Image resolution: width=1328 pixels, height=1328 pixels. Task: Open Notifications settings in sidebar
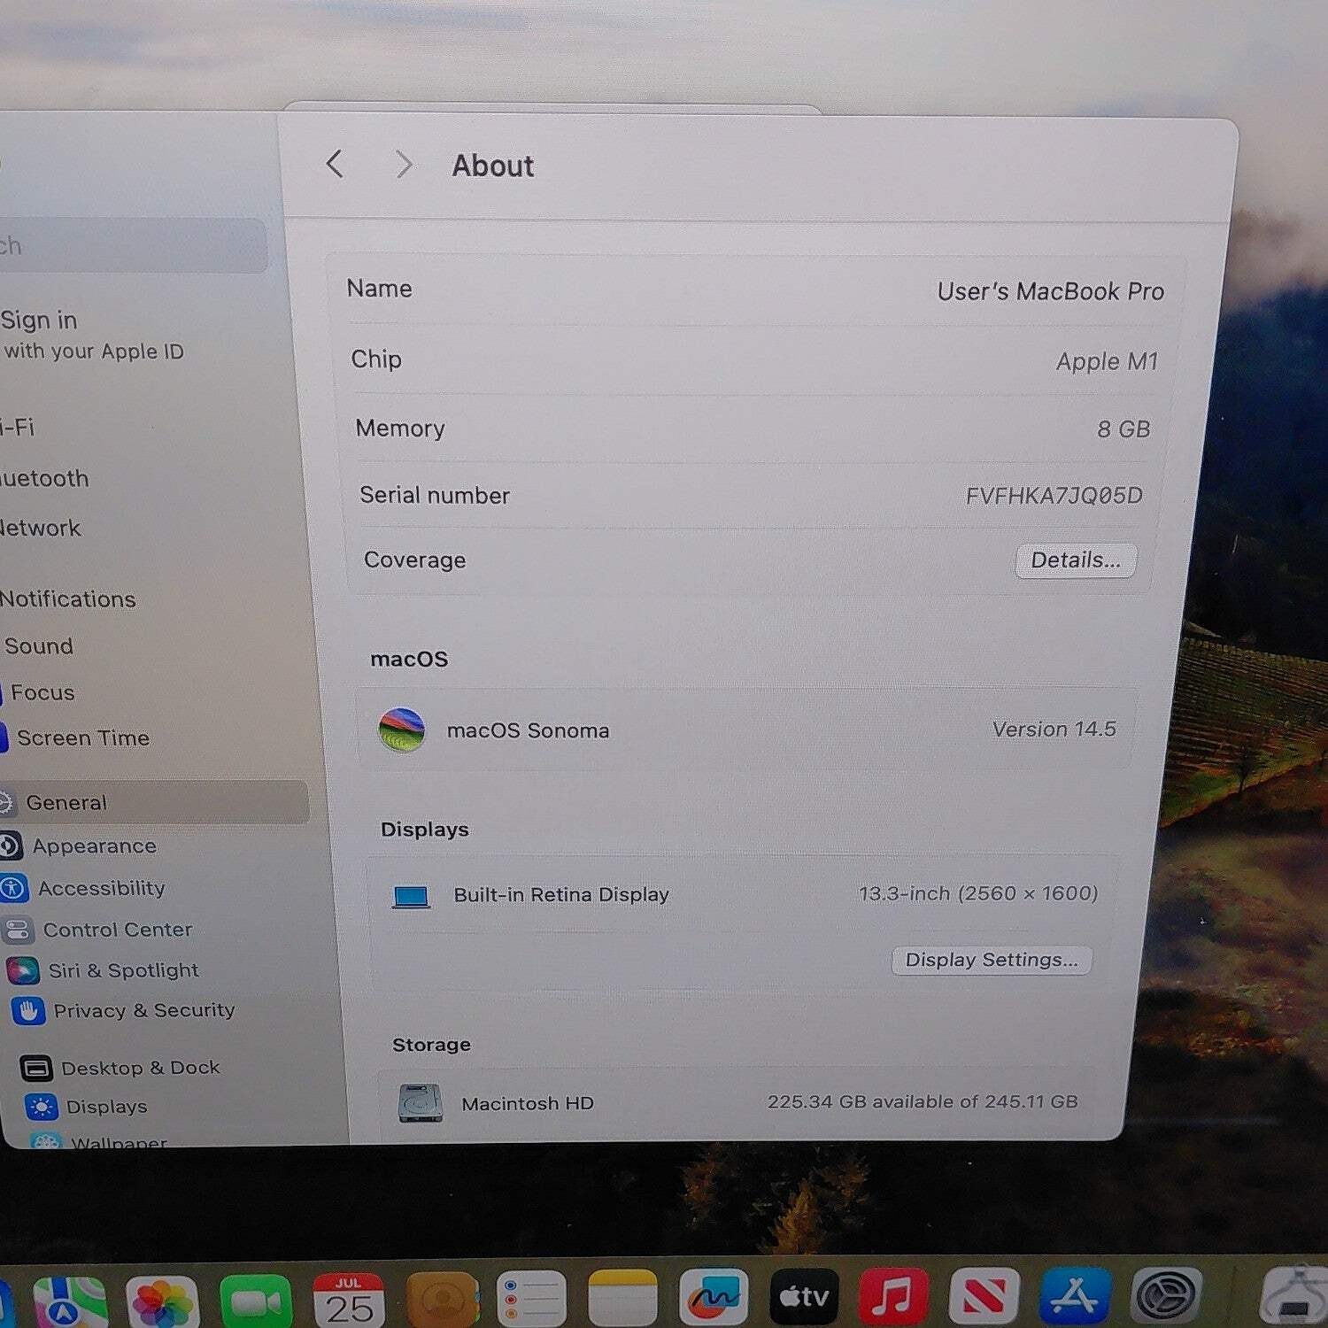click(x=68, y=599)
